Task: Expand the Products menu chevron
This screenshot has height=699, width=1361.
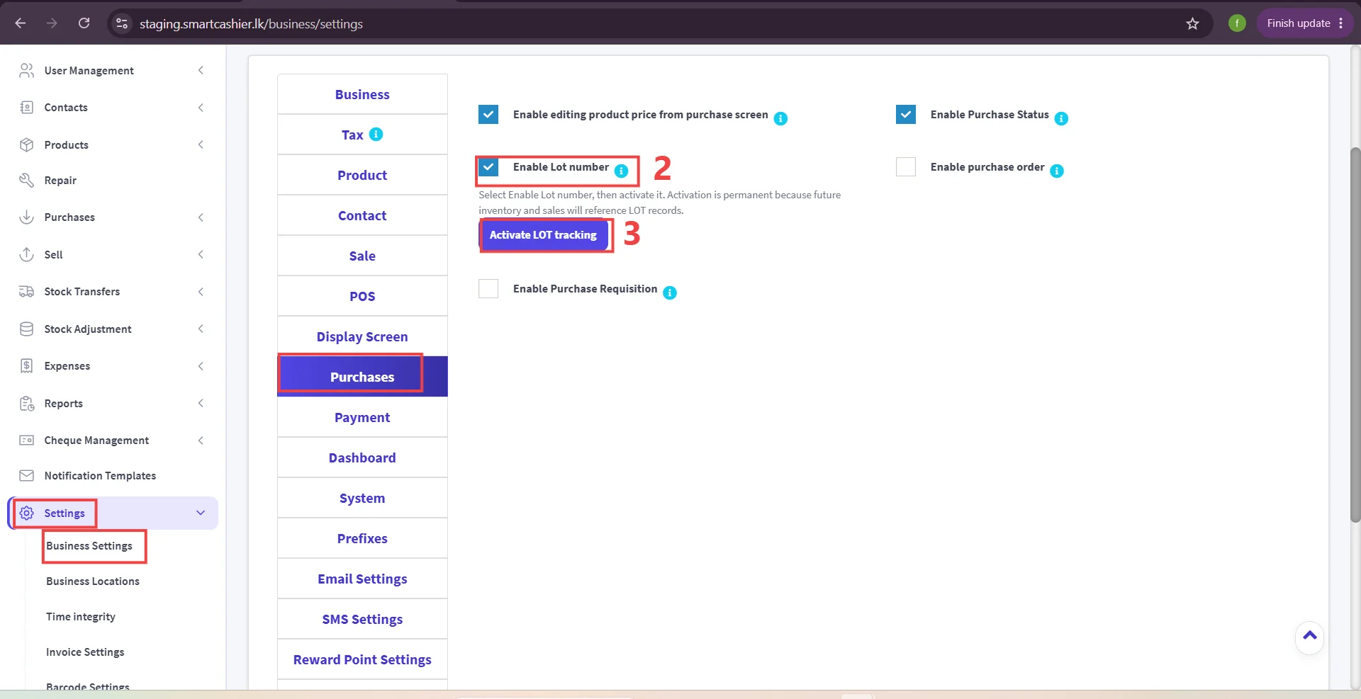Action: [x=201, y=144]
